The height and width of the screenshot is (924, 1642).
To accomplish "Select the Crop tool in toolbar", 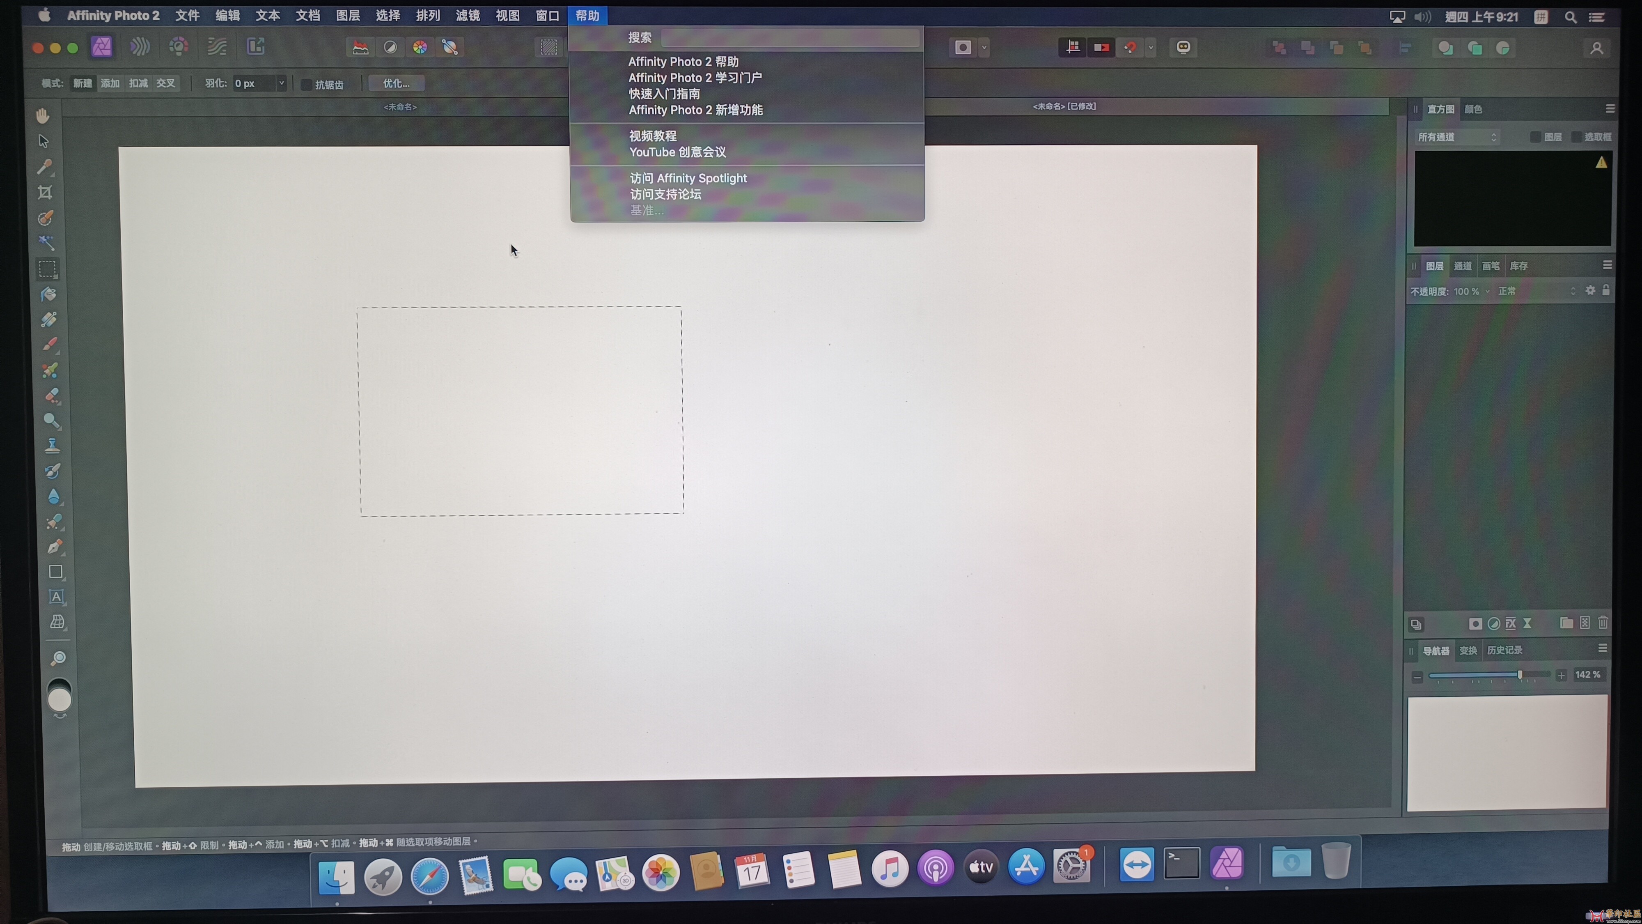I will [45, 193].
